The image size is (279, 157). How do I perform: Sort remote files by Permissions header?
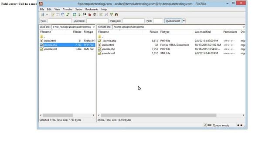coord(230,32)
